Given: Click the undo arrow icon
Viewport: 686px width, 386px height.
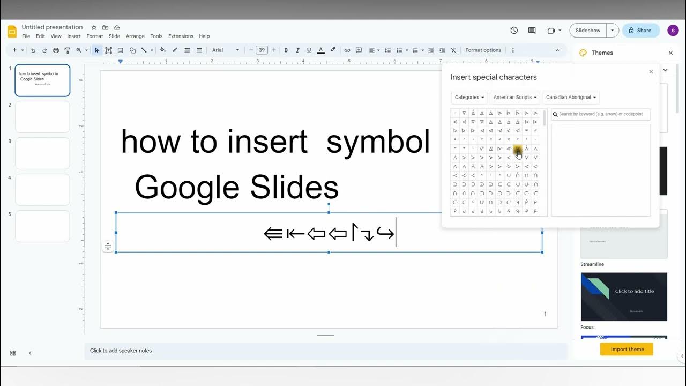Looking at the screenshot, I should click(33, 50).
